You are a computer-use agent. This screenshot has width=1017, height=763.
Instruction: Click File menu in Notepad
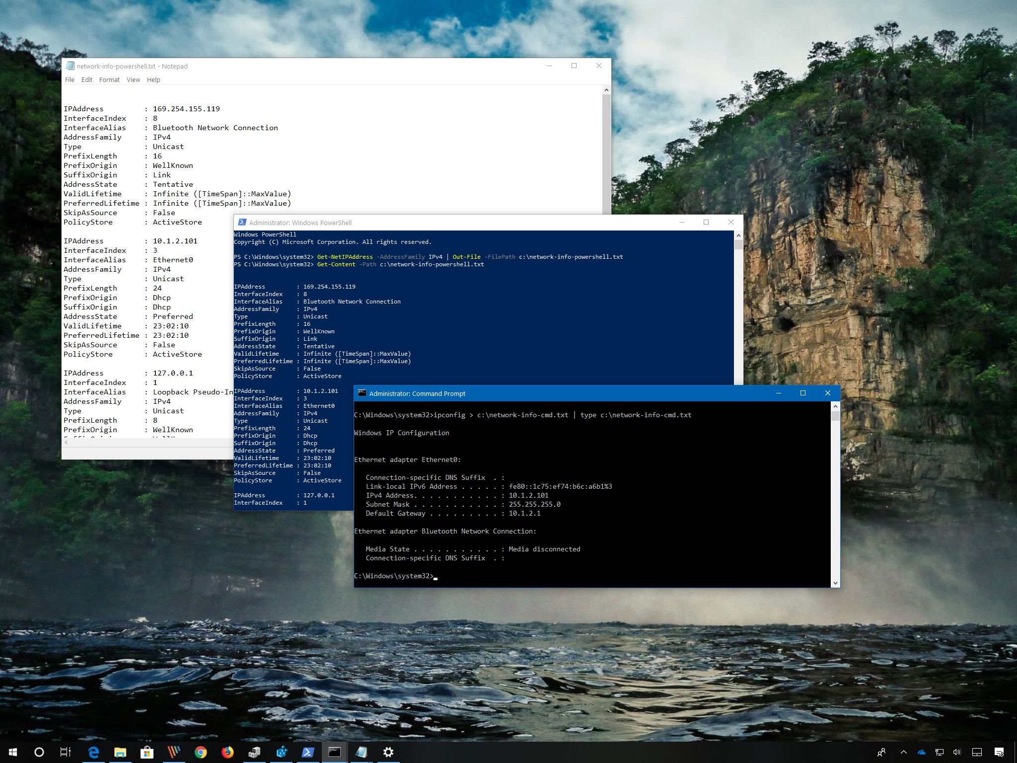click(70, 78)
